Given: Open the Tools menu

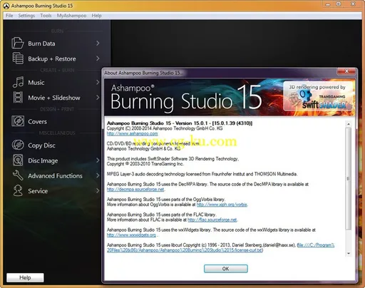Looking at the screenshot, I should coord(46,16).
